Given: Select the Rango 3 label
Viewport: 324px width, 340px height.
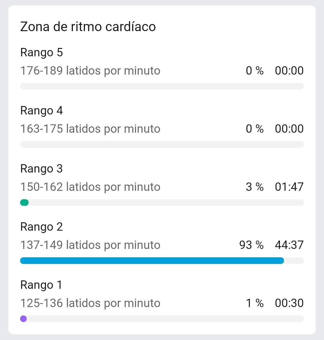Looking at the screenshot, I should point(41,169).
